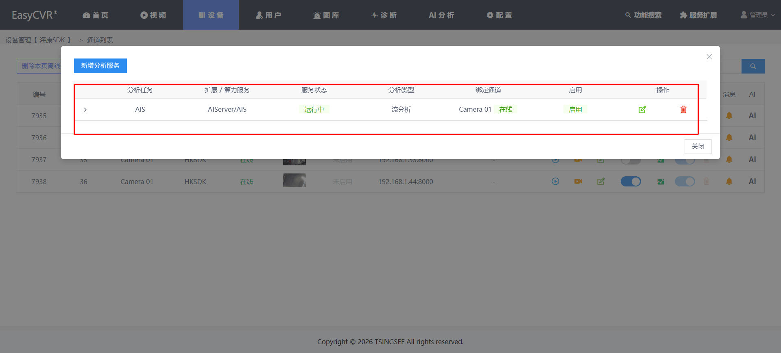Click the green edit icon for AIS service

642,109
